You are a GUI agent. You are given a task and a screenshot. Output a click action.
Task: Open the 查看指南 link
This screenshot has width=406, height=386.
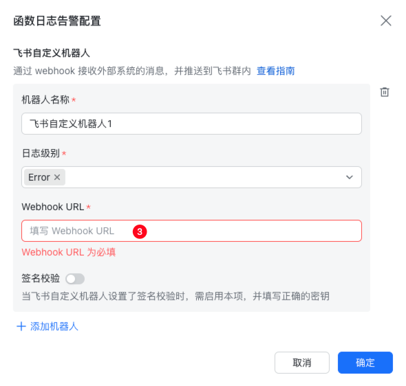coord(275,71)
